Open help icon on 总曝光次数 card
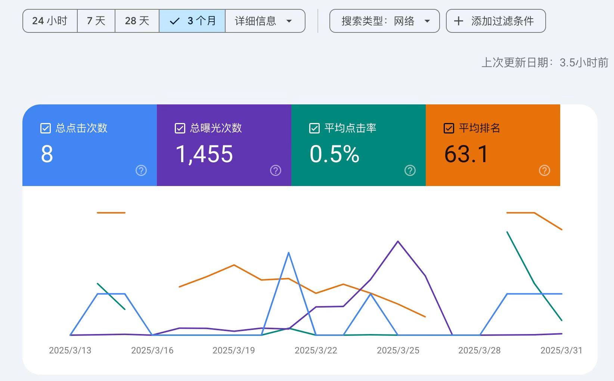 pos(276,170)
